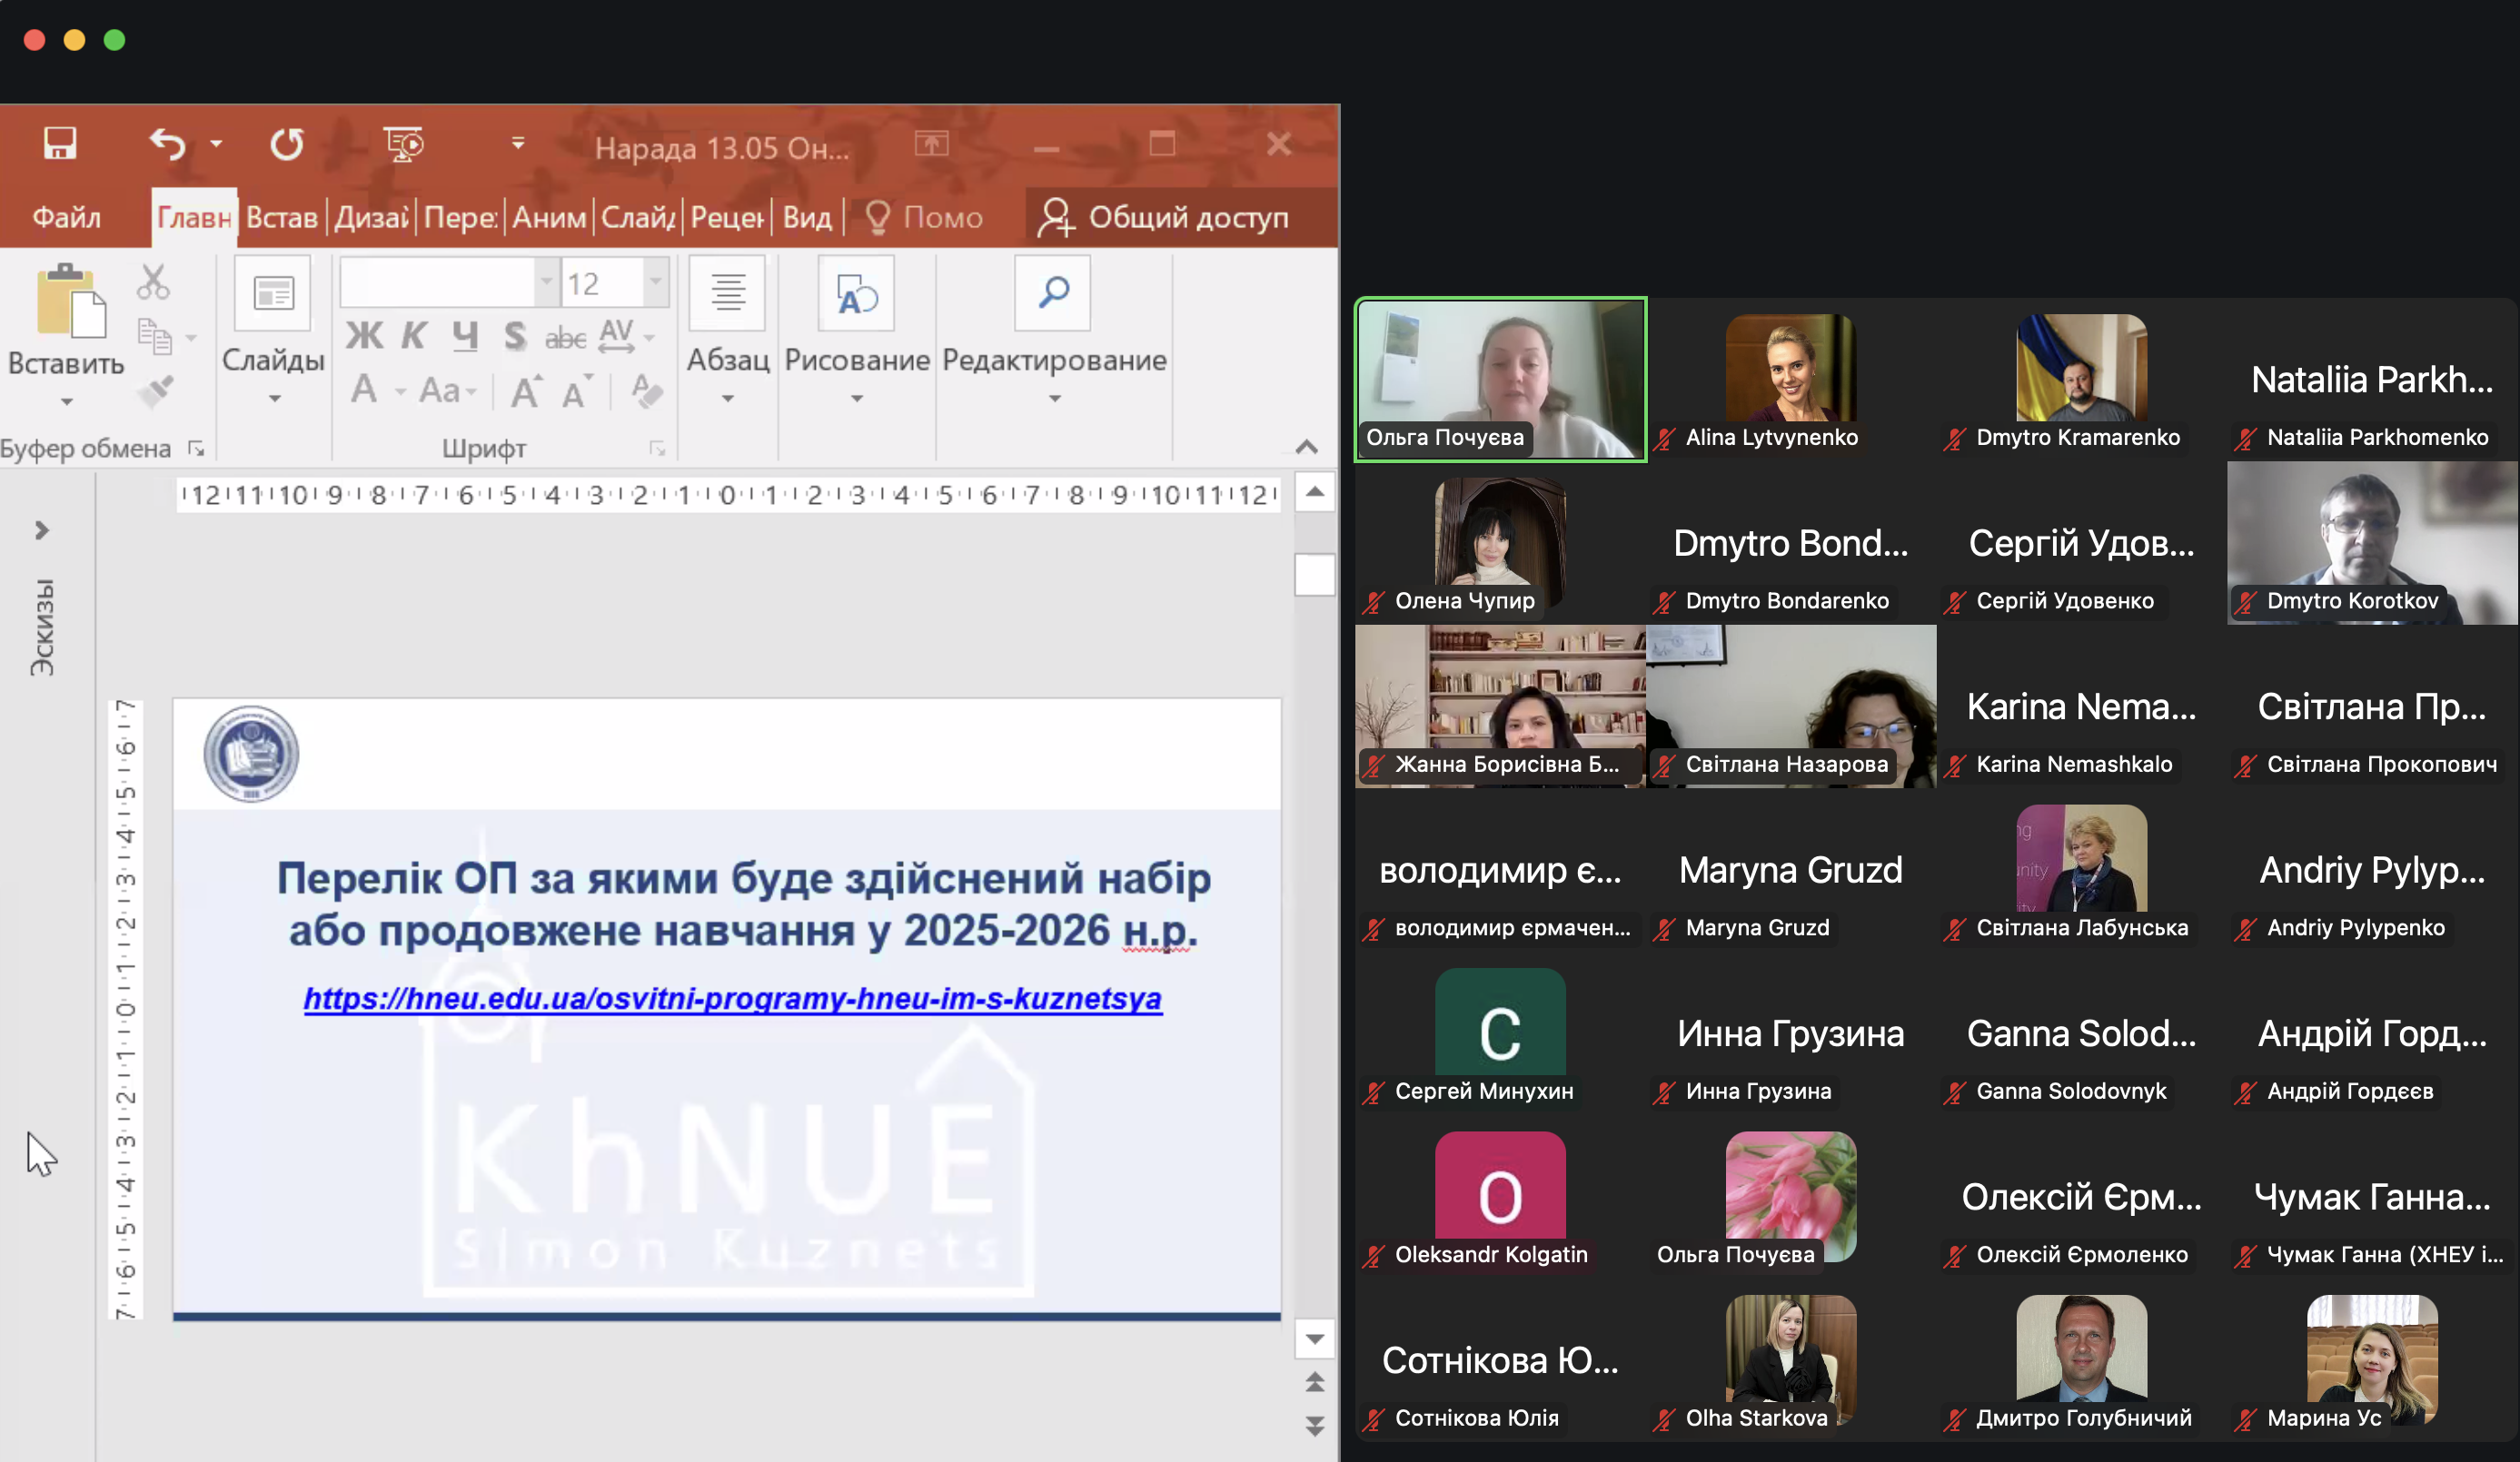This screenshot has height=1462, width=2520.
Task: Click the macOS green fullscreen window button
Action: tap(115, 40)
